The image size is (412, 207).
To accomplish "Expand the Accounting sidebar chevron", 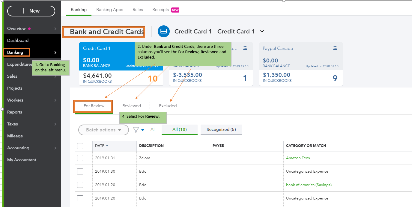I will [x=55, y=148].
